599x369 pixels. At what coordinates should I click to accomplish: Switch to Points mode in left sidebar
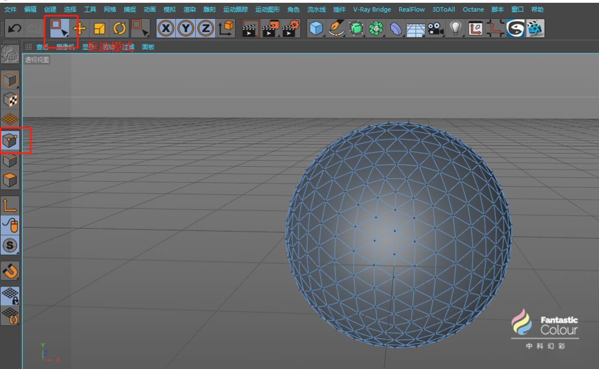click(11, 141)
